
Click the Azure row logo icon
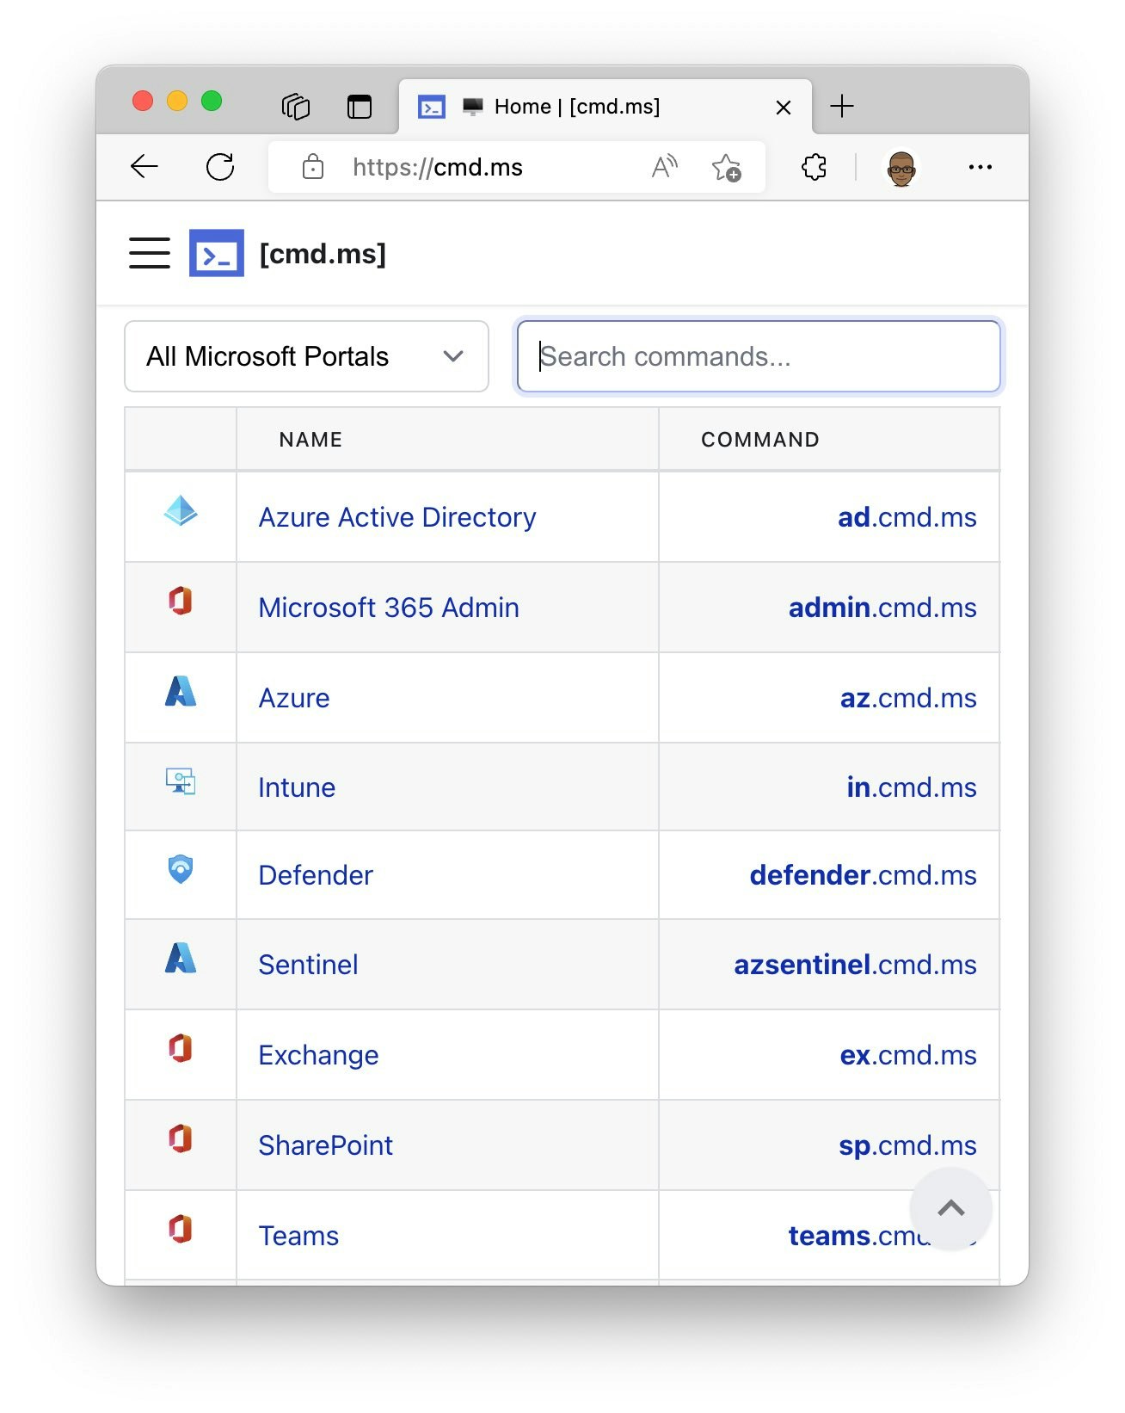(x=181, y=691)
